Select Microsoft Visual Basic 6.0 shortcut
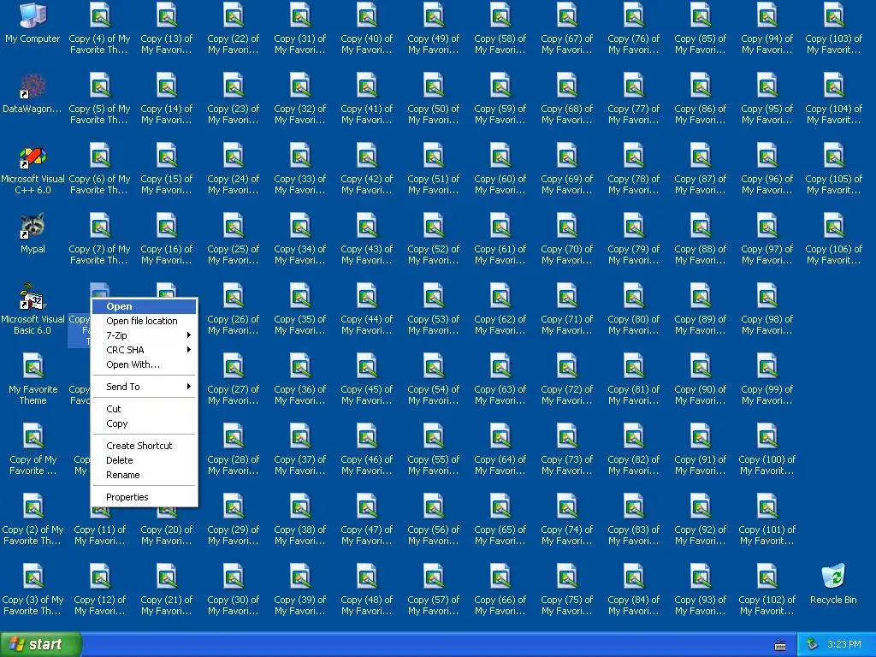Screen dimensions: 876x657 click(x=33, y=297)
